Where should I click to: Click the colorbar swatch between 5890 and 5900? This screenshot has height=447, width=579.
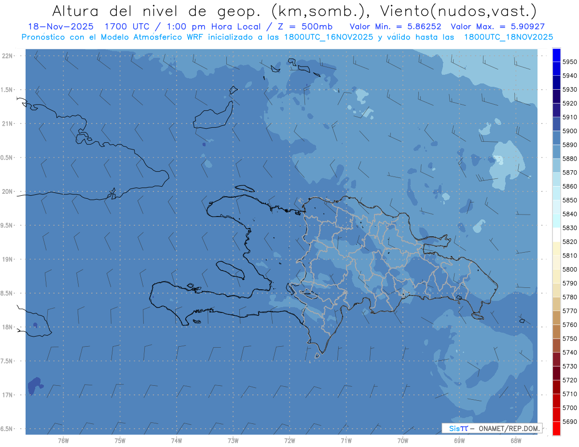pos(556,138)
